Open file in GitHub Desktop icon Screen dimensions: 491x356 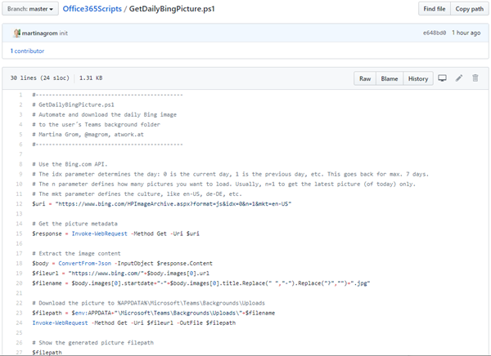(443, 78)
